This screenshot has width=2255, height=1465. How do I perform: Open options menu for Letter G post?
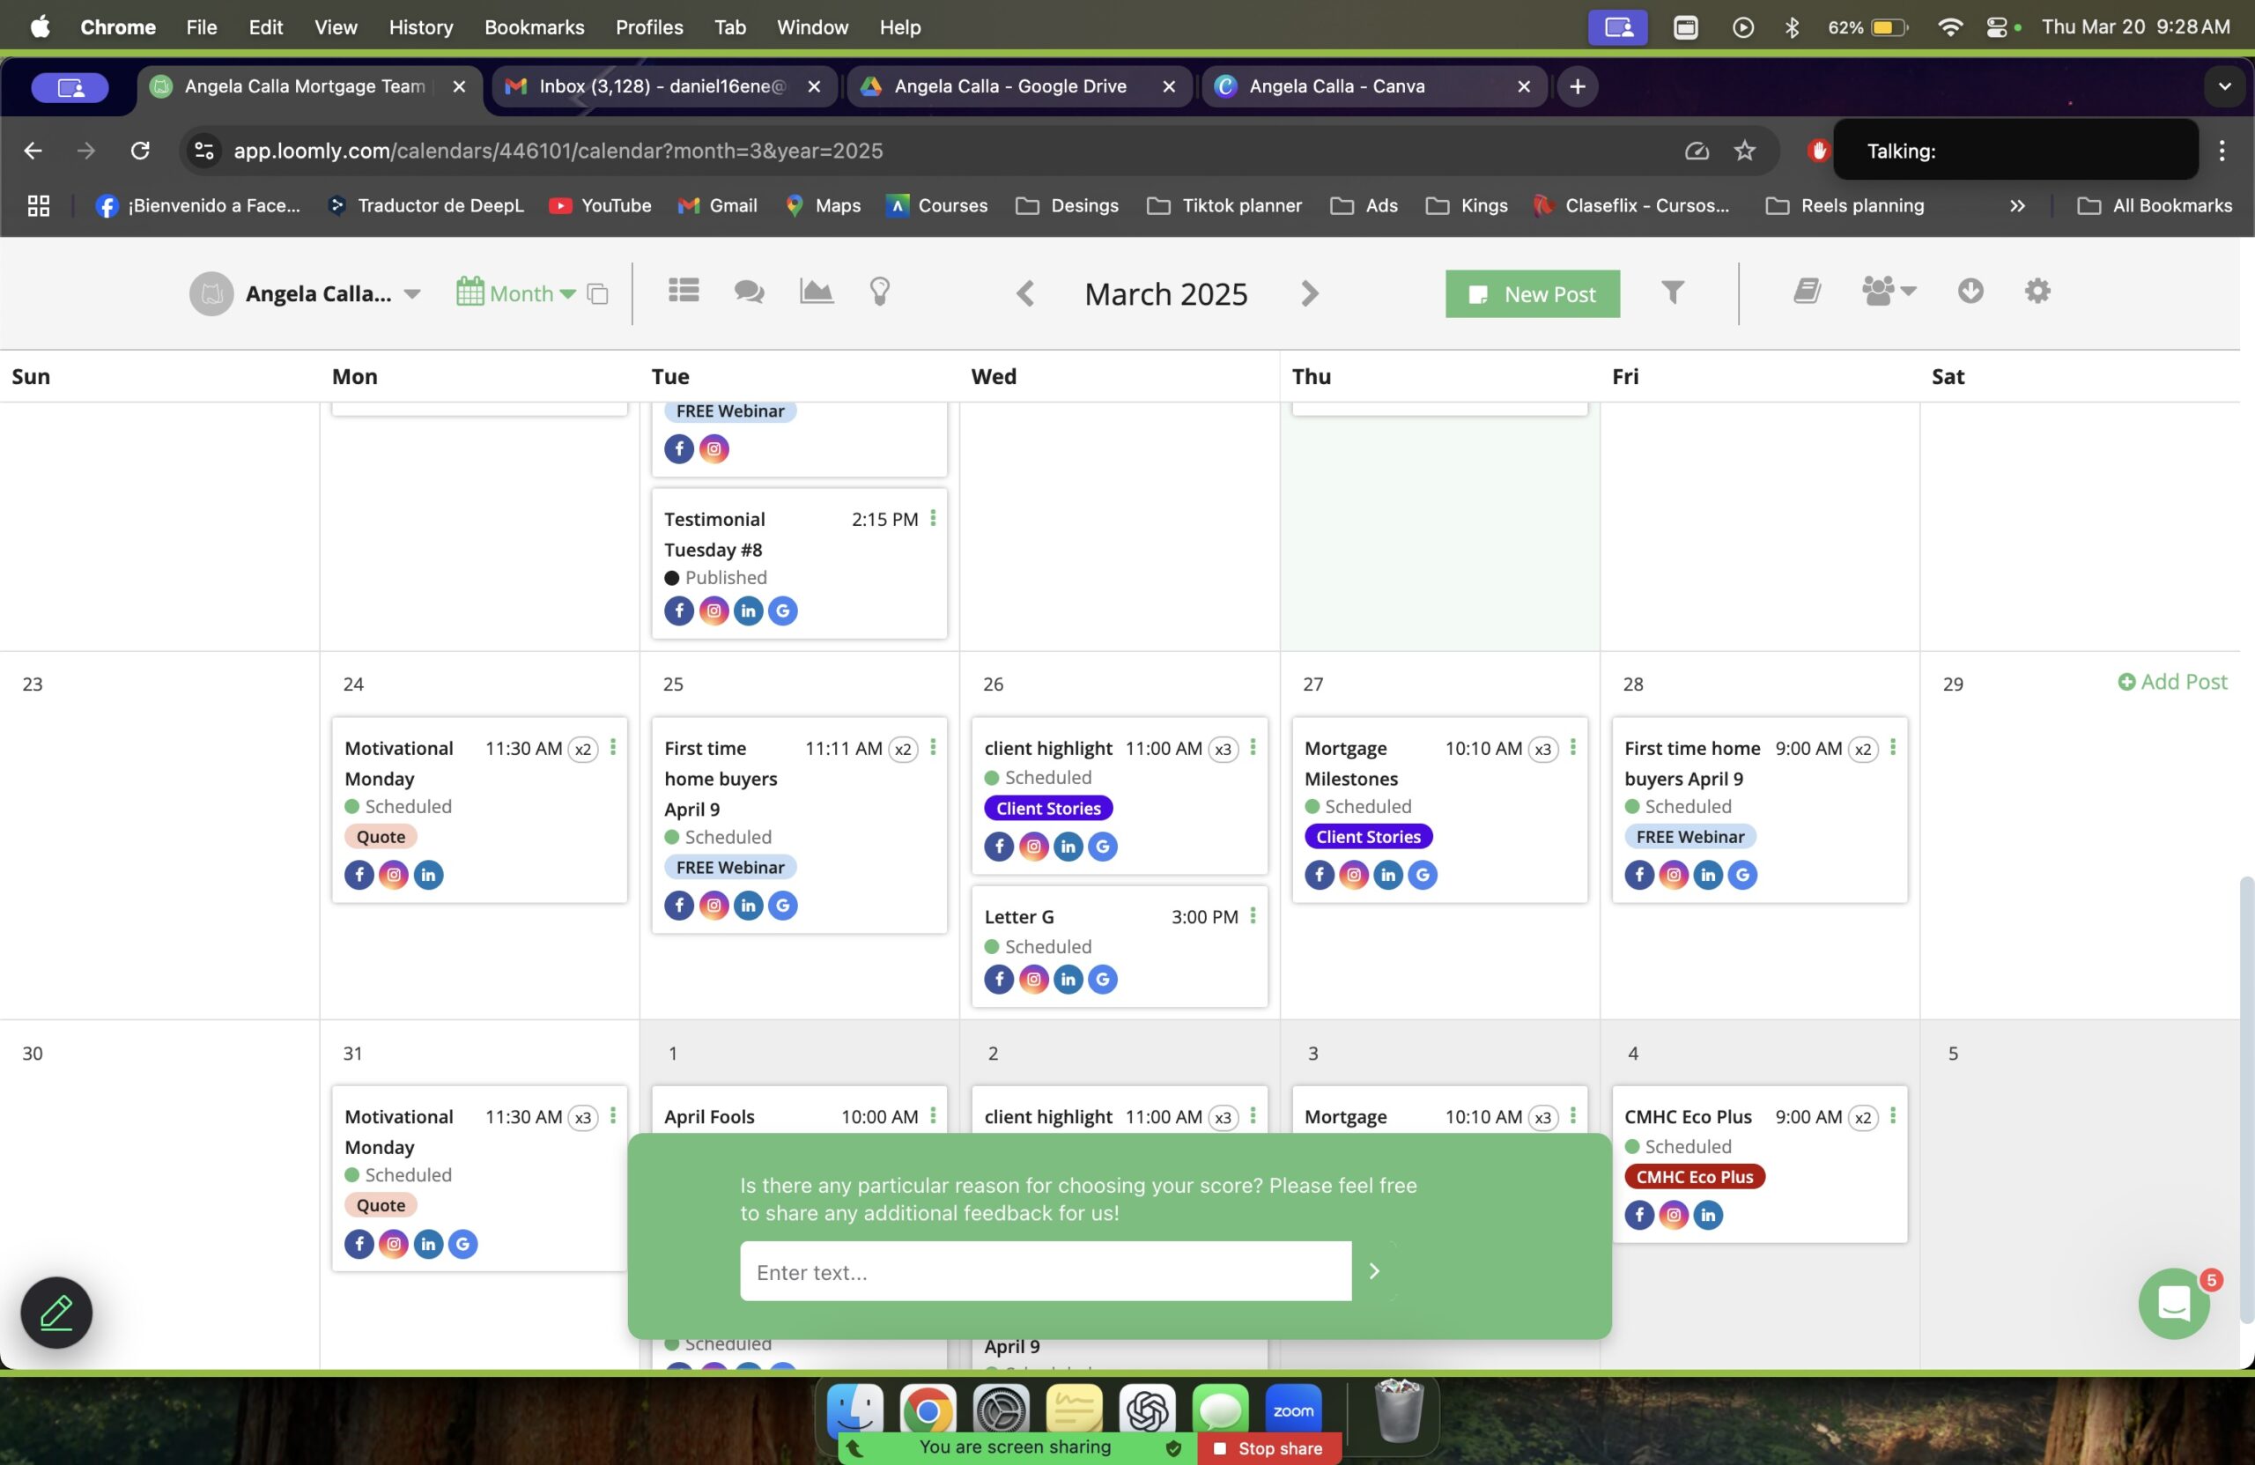coord(1253,915)
